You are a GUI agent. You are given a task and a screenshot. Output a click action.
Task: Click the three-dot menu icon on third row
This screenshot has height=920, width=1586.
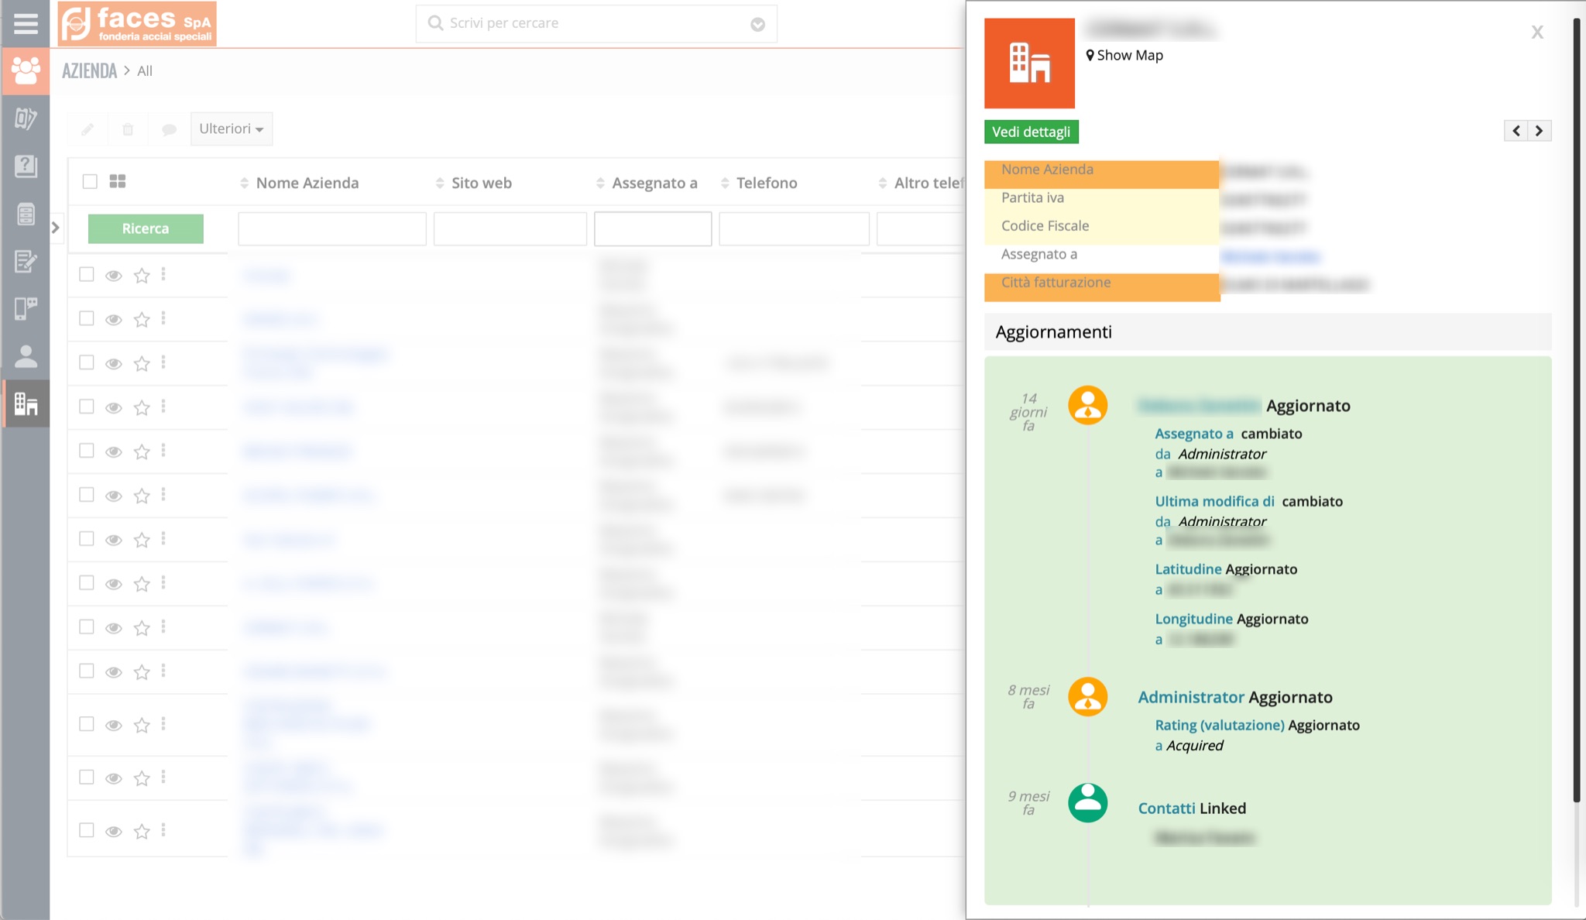point(163,362)
